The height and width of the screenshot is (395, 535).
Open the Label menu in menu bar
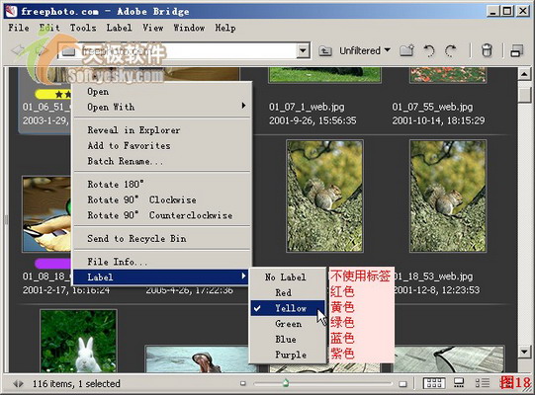[119, 28]
